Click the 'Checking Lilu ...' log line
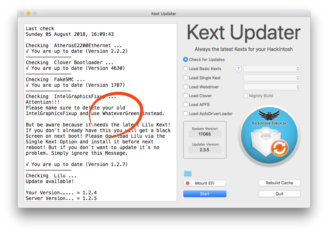The height and width of the screenshot is (233, 328). tap(51, 176)
